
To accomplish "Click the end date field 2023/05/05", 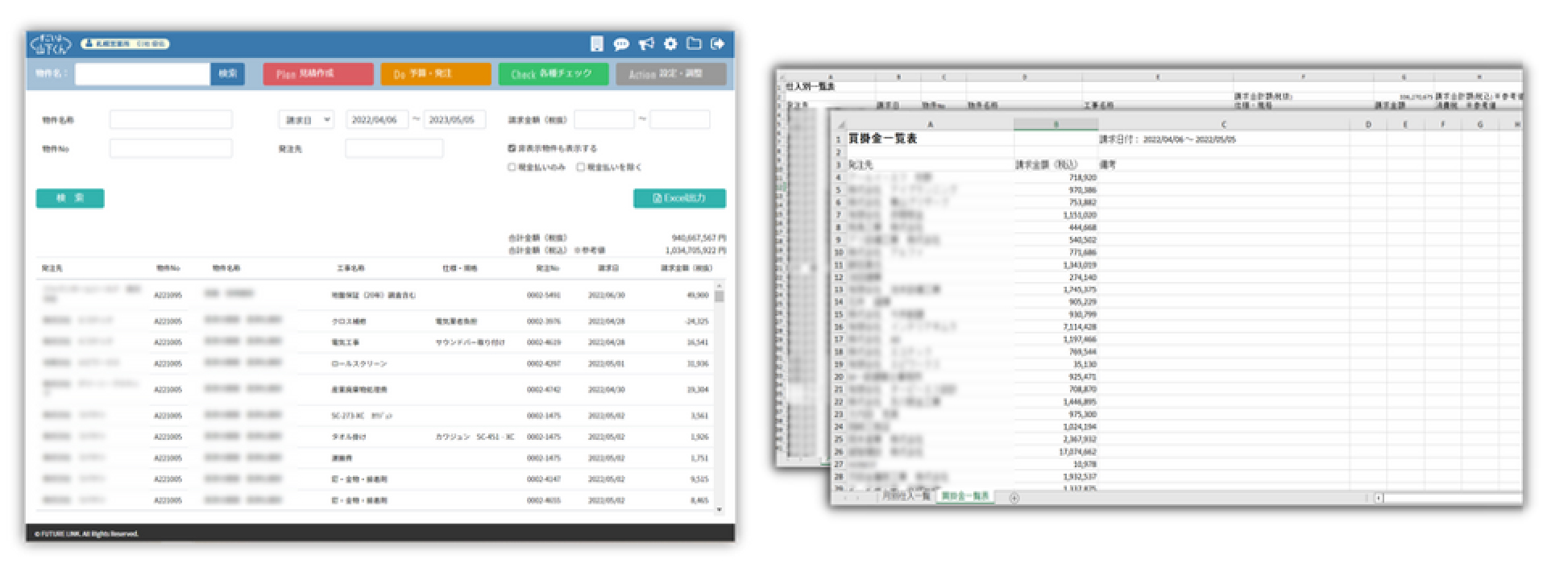I will pyautogui.click(x=454, y=119).
